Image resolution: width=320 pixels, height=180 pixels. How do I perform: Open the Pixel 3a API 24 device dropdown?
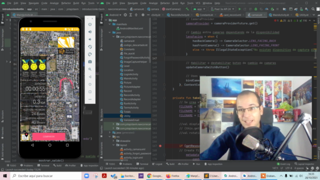[222, 9]
